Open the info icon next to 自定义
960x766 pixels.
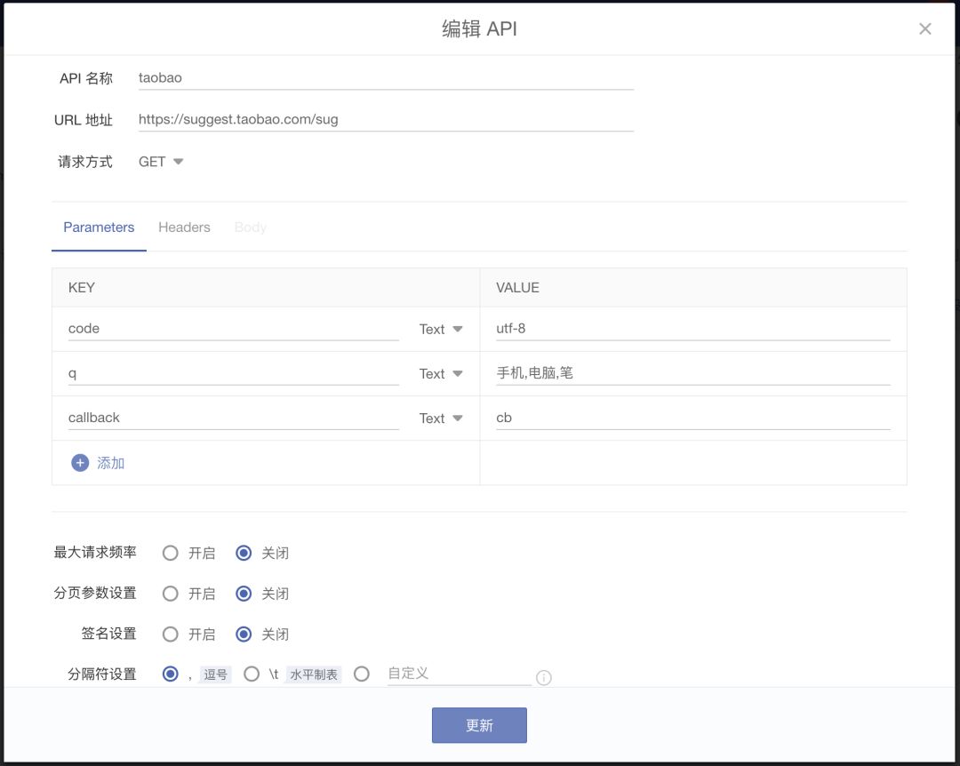click(x=544, y=677)
